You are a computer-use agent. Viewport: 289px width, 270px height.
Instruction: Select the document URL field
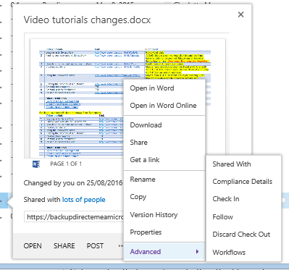[74, 217]
